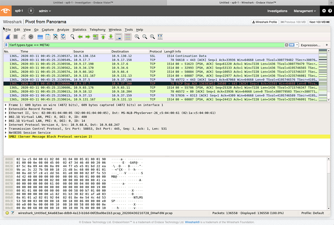Viewport: 334px width, 225px height.
Task: Open the Find Packet tool
Action: click(x=72, y=37)
